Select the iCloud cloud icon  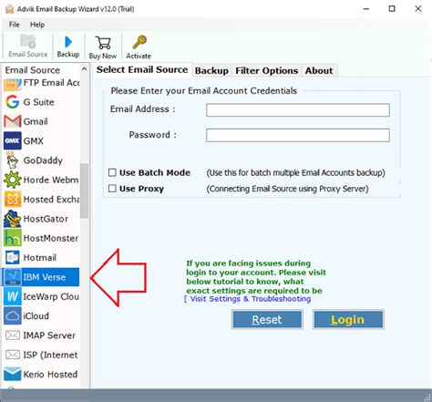[13, 315]
